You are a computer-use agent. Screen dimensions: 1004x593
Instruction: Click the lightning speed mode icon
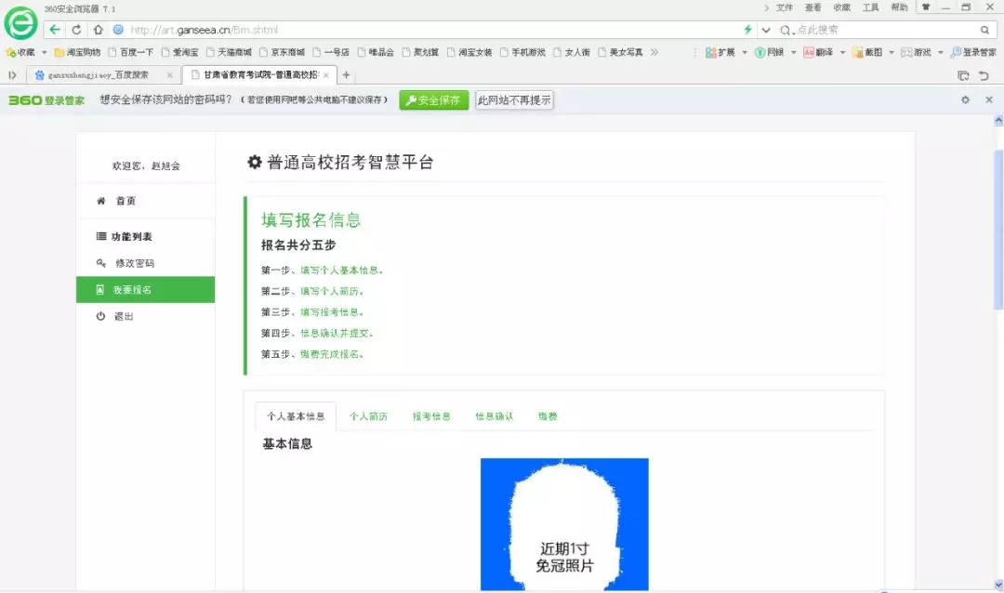(747, 30)
